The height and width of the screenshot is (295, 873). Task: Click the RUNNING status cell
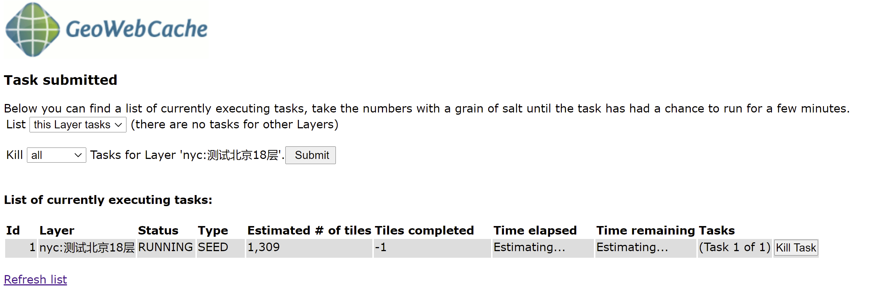point(166,247)
